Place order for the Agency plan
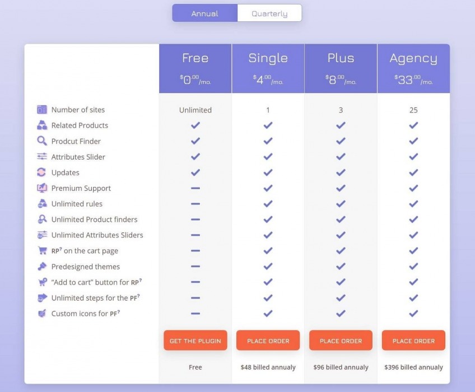475x392 pixels. (x=413, y=340)
